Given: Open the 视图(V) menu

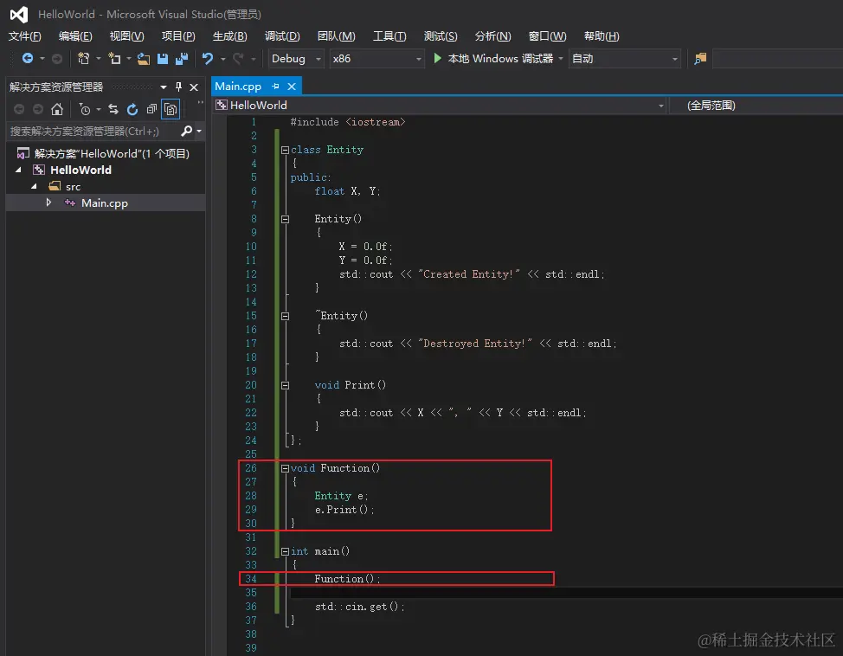Looking at the screenshot, I should (127, 36).
